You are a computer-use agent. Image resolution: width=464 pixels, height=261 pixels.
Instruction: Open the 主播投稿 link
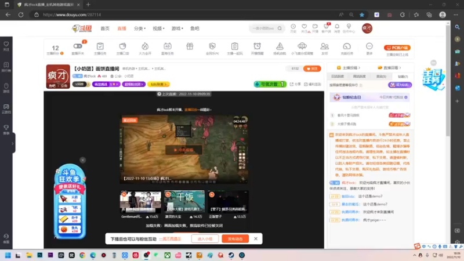[349, 68]
